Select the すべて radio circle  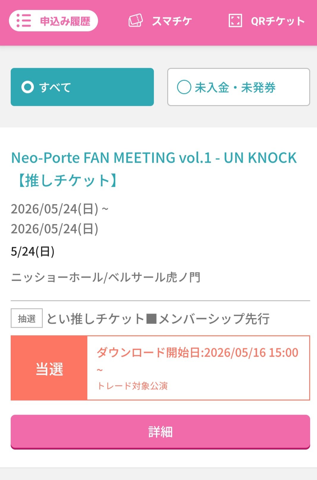(28, 87)
